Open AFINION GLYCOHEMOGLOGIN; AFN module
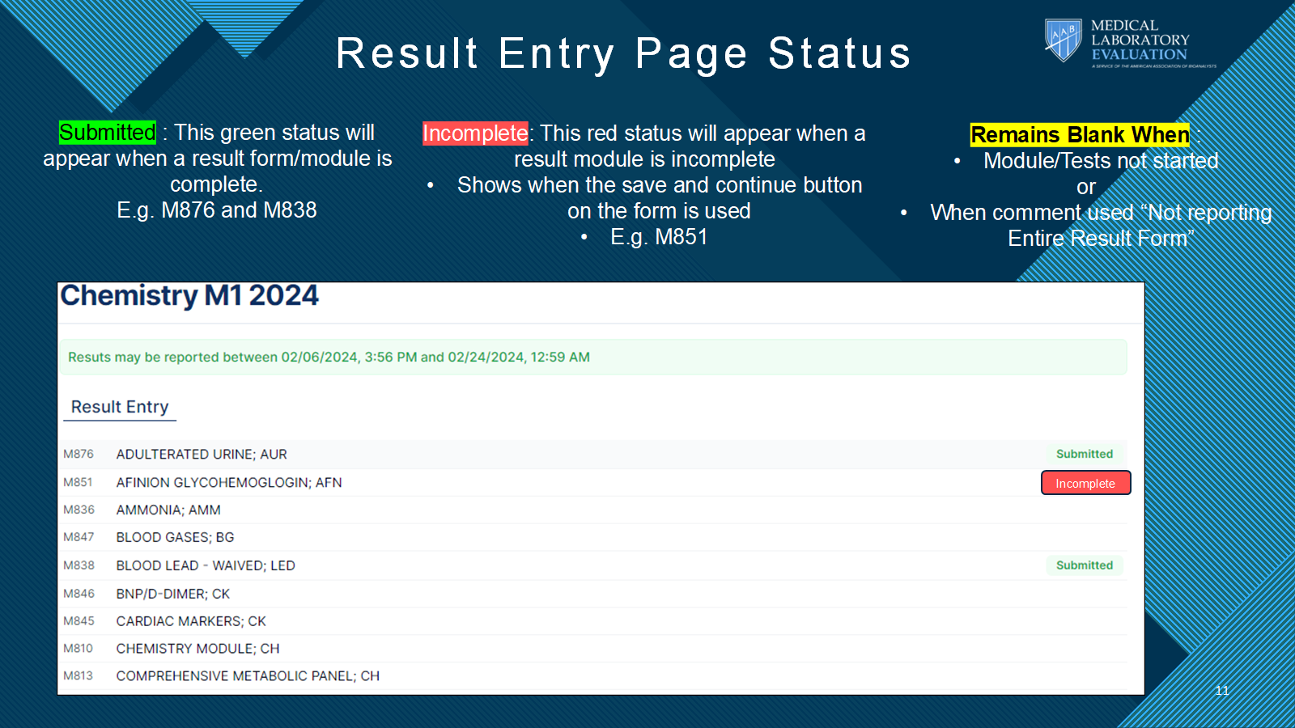The height and width of the screenshot is (728, 1295). [229, 483]
